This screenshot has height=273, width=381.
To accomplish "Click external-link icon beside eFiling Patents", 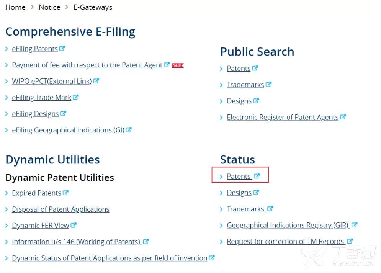I will (62, 49).
